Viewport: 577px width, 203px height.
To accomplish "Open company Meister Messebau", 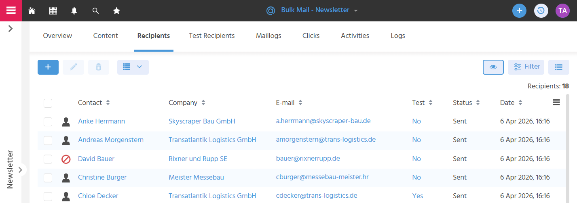I will tap(196, 177).
